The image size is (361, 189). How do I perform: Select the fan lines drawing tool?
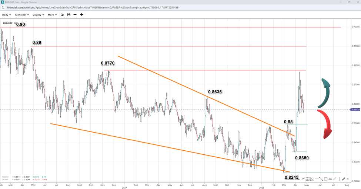tap(312, 179)
